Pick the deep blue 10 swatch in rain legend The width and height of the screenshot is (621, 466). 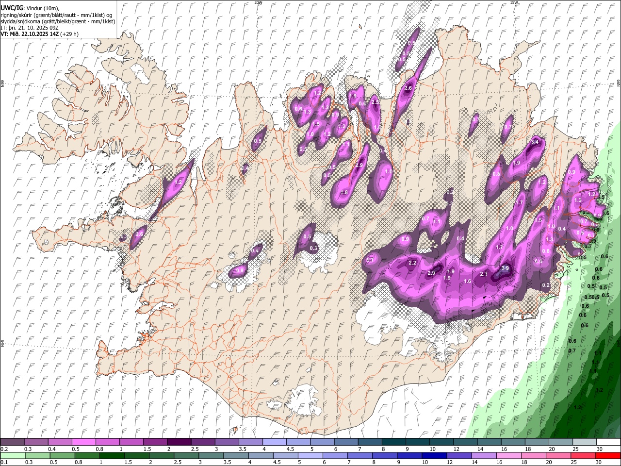434,456
